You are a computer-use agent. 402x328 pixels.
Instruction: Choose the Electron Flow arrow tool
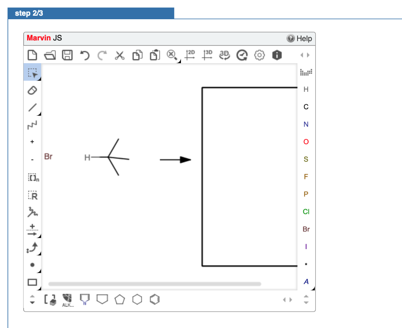click(x=33, y=248)
